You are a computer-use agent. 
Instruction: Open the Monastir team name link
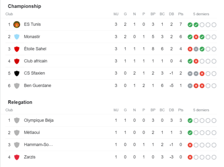point(32,37)
